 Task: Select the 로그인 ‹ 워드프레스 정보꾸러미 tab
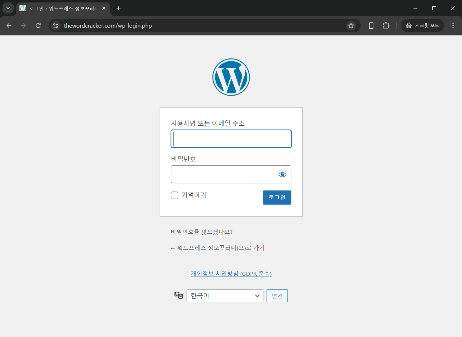pos(63,8)
